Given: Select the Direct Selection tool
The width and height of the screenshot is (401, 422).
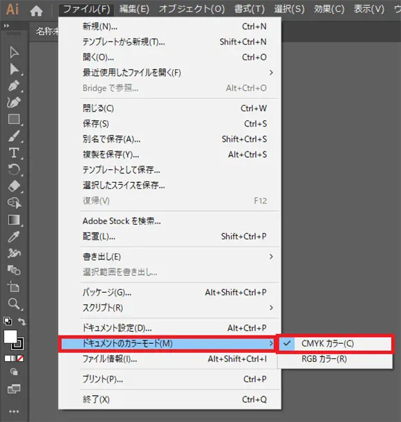Looking at the screenshot, I should coord(14,69).
